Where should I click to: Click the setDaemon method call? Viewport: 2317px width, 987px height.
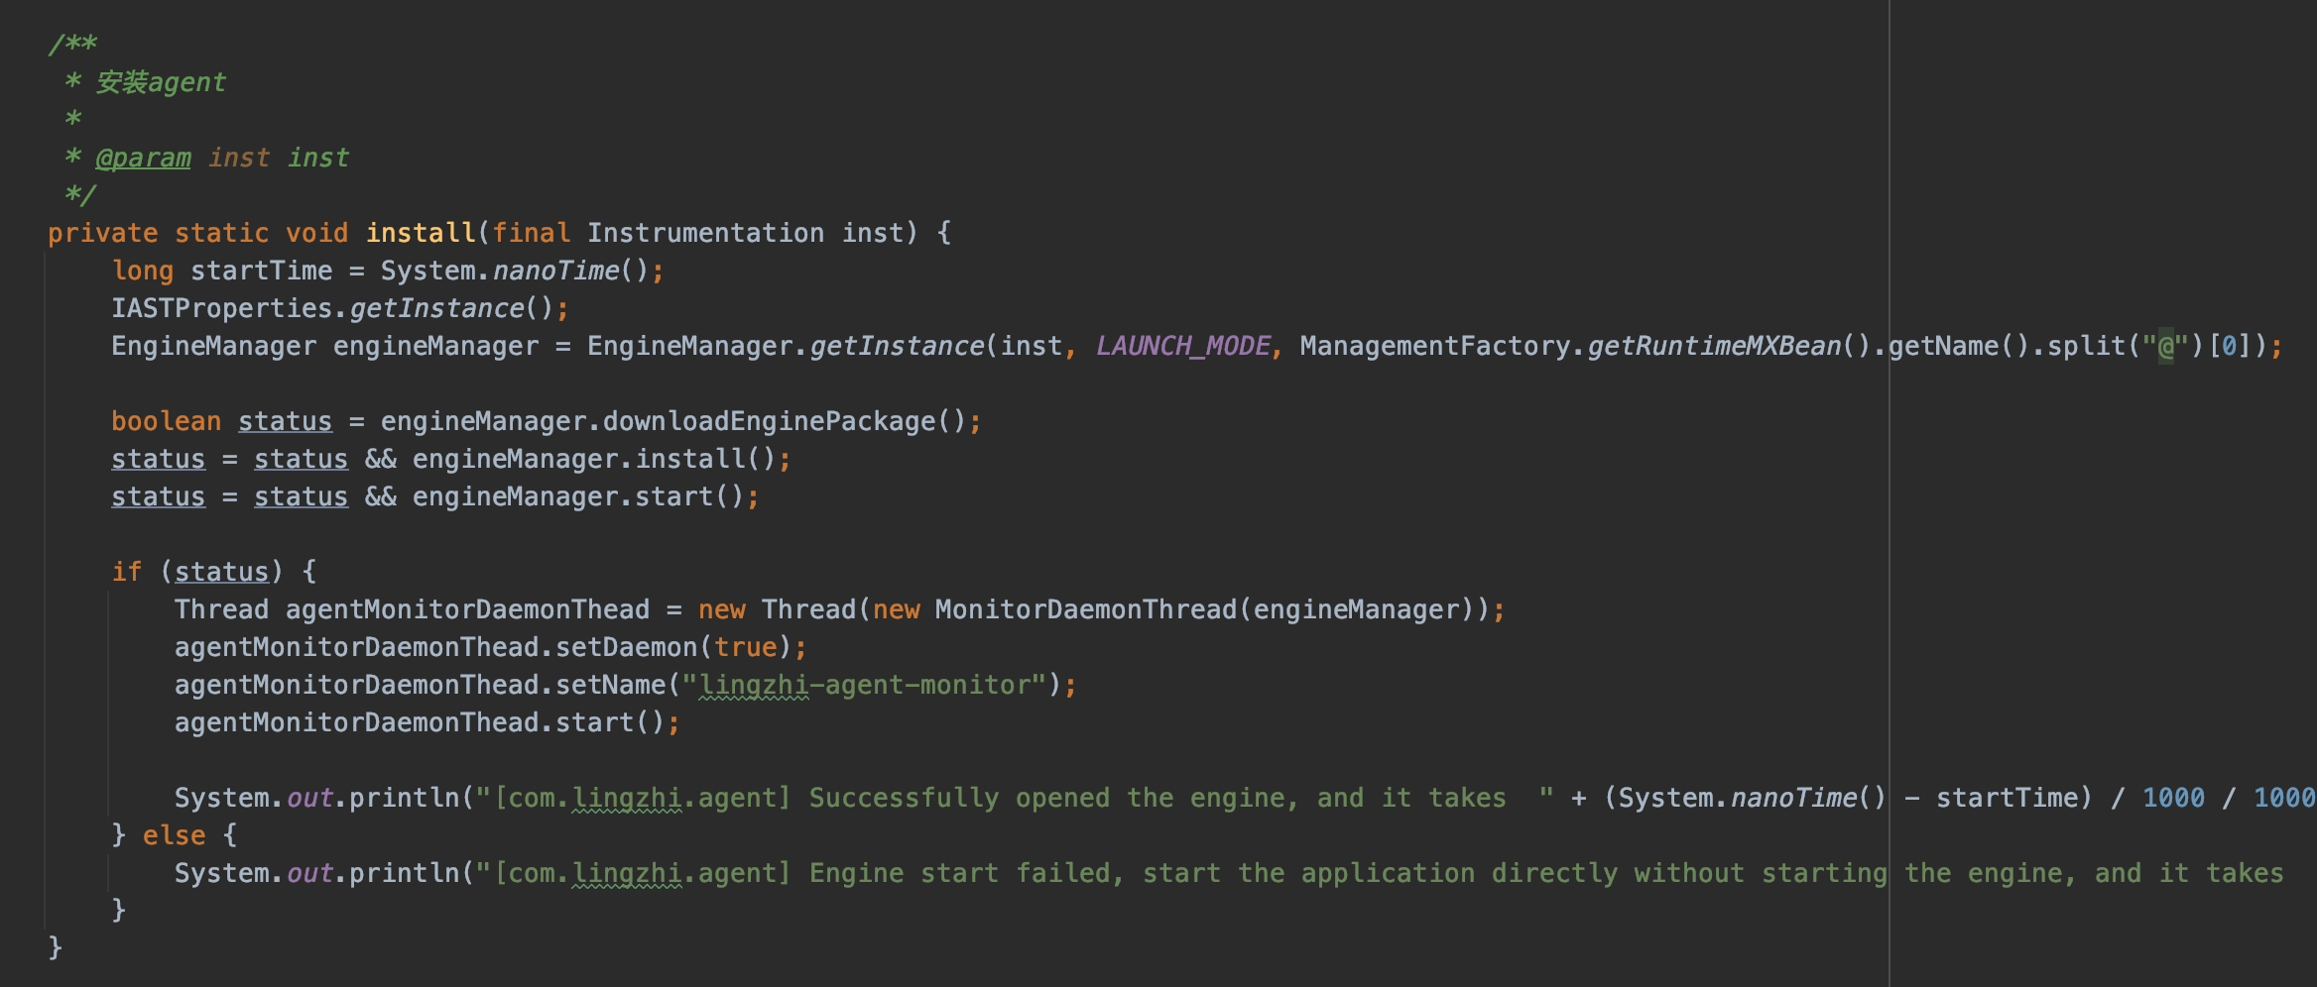626,647
